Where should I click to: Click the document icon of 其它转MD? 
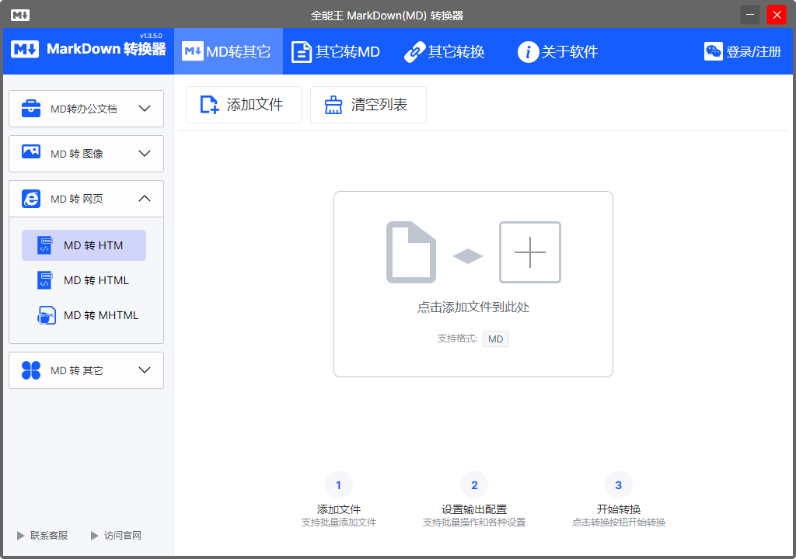pyautogui.click(x=302, y=52)
